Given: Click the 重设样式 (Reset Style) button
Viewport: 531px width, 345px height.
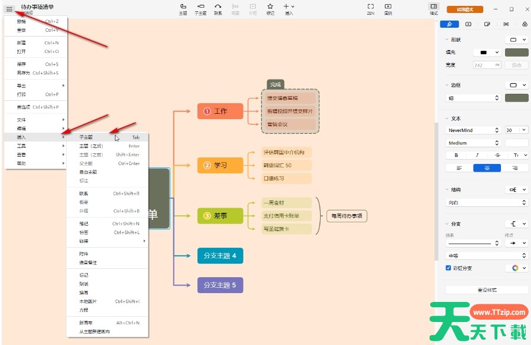Looking at the screenshot, I should point(487,290).
